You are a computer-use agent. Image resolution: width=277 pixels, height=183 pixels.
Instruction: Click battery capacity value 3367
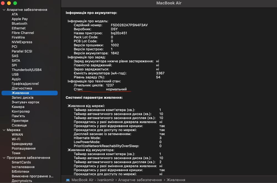point(160,73)
